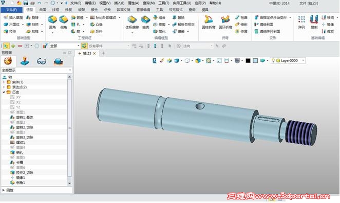Open the glasses view manager tab

pos(42,61)
